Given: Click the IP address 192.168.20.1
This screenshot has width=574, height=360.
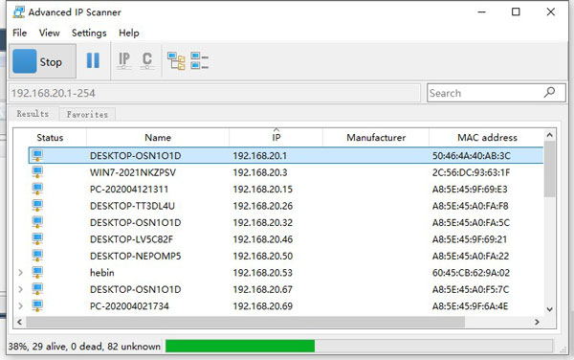Looking at the screenshot, I should (x=260, y=156).
